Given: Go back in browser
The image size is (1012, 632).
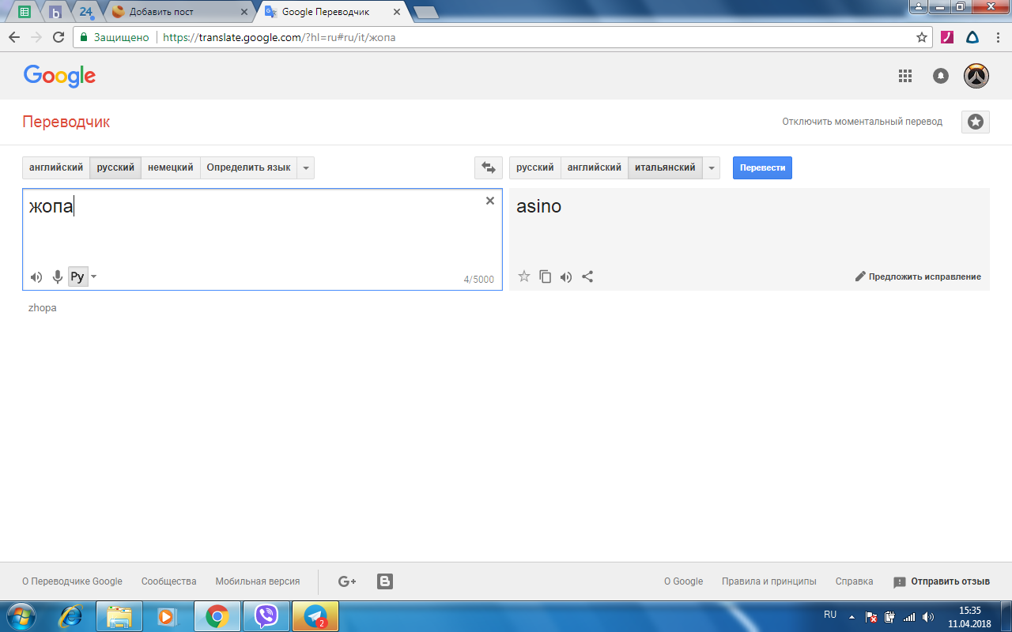Looking at the screenshot, I should 14,37.
